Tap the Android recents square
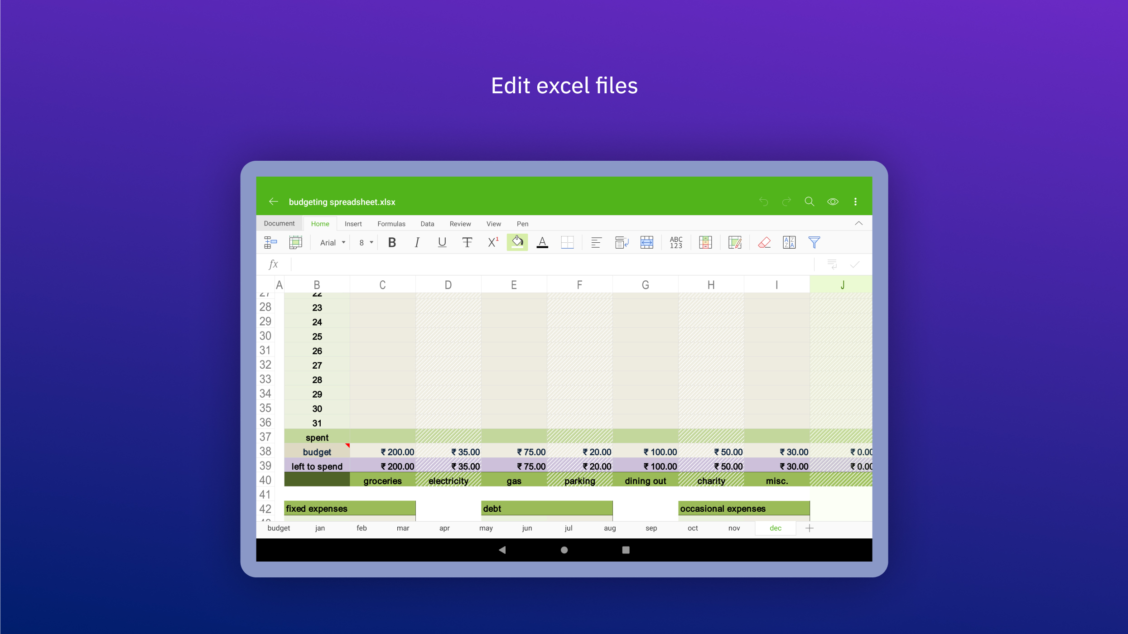Image resolution: width=1128 pixels, height=634 pixels. point(626,550)
